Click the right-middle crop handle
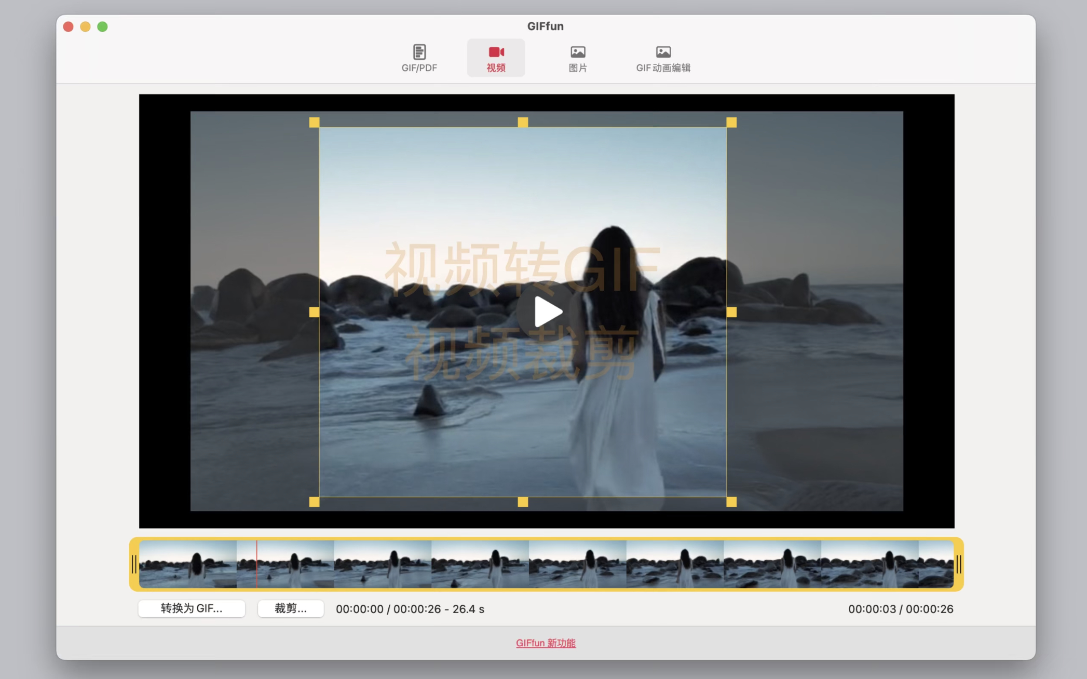The height and width of the screenshot is (679, 1087). pyautogui.click(x=731, y=312)
